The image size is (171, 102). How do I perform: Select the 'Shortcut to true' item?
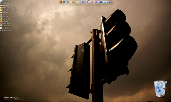(6, 3)
